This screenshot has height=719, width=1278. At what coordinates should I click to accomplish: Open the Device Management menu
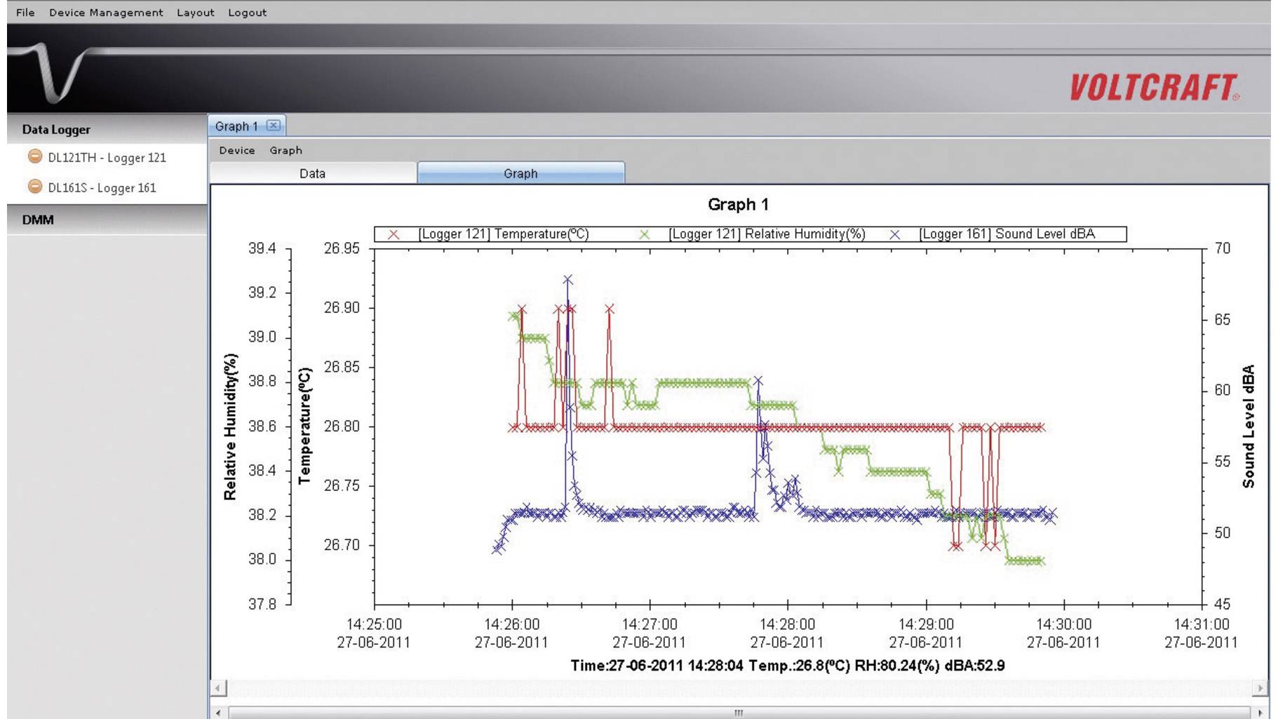click(106, 12)
